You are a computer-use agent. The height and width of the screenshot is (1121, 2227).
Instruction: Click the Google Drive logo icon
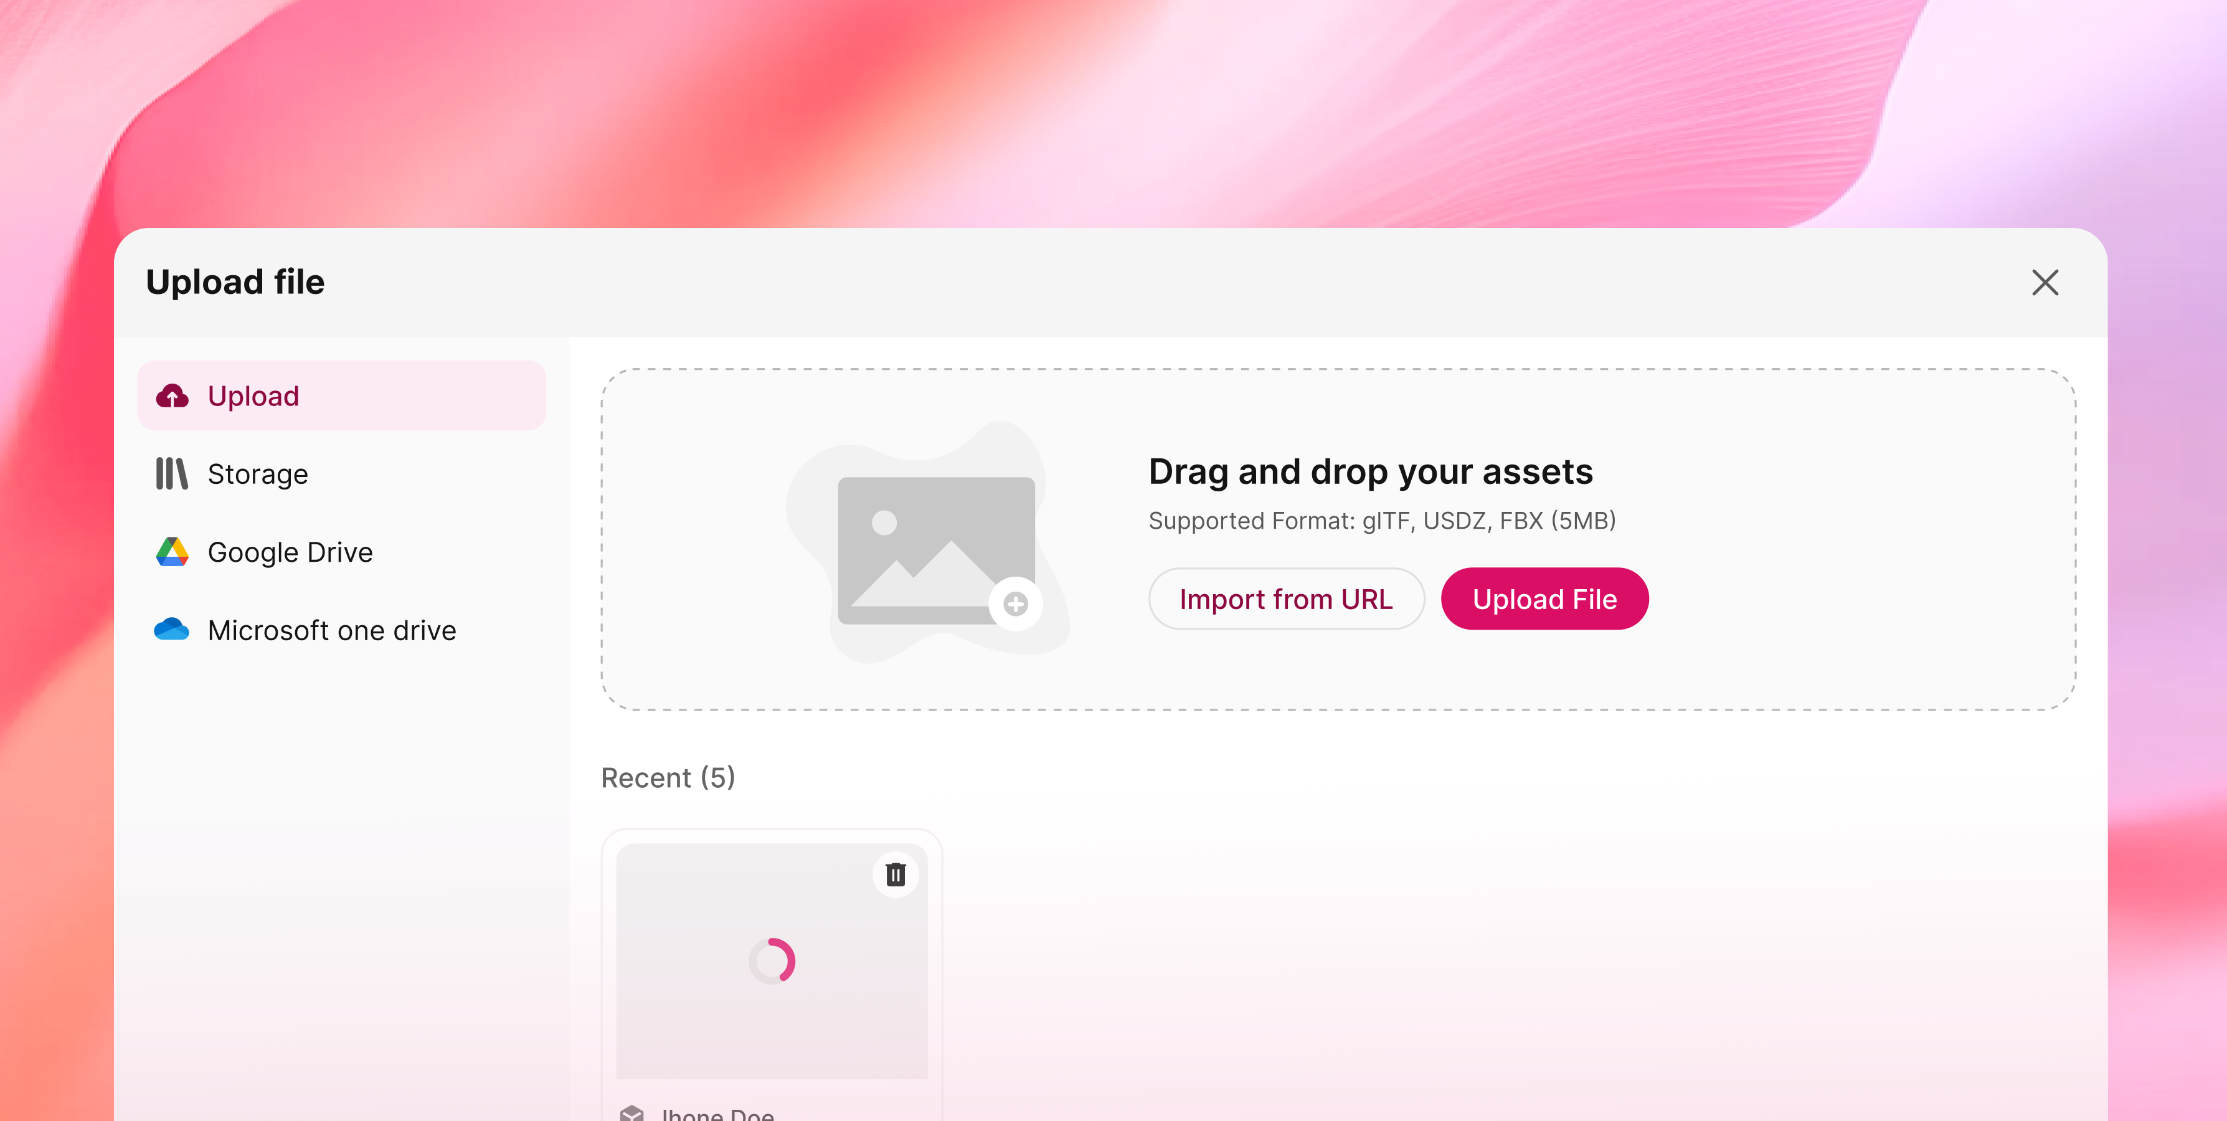[x=172, y=551]
